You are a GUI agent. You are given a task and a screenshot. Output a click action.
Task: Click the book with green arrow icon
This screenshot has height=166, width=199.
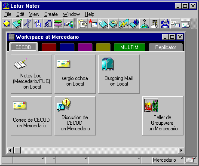pyautogui.click(x=17, y=24)
